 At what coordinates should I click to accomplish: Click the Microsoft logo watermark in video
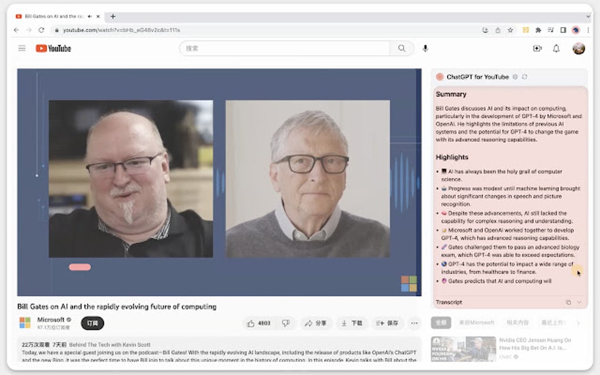409,284
